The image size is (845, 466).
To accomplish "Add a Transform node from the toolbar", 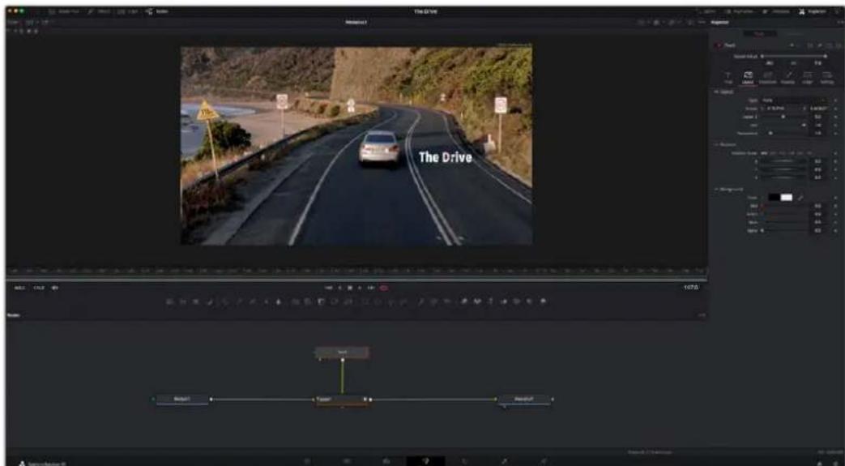I will tap(348, 302).
